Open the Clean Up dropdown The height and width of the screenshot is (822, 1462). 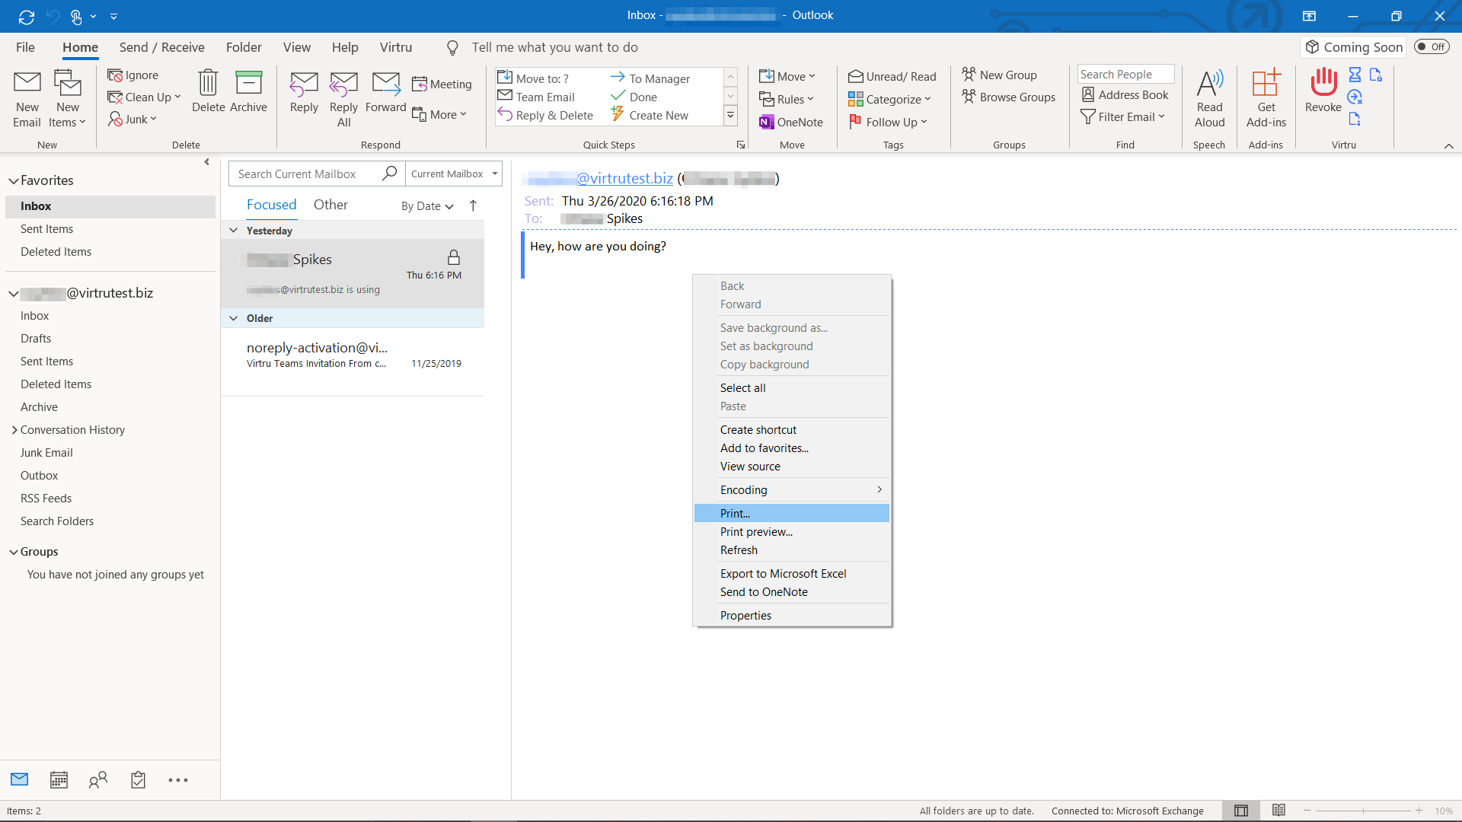pyautogui.click(x=144, y=97)
